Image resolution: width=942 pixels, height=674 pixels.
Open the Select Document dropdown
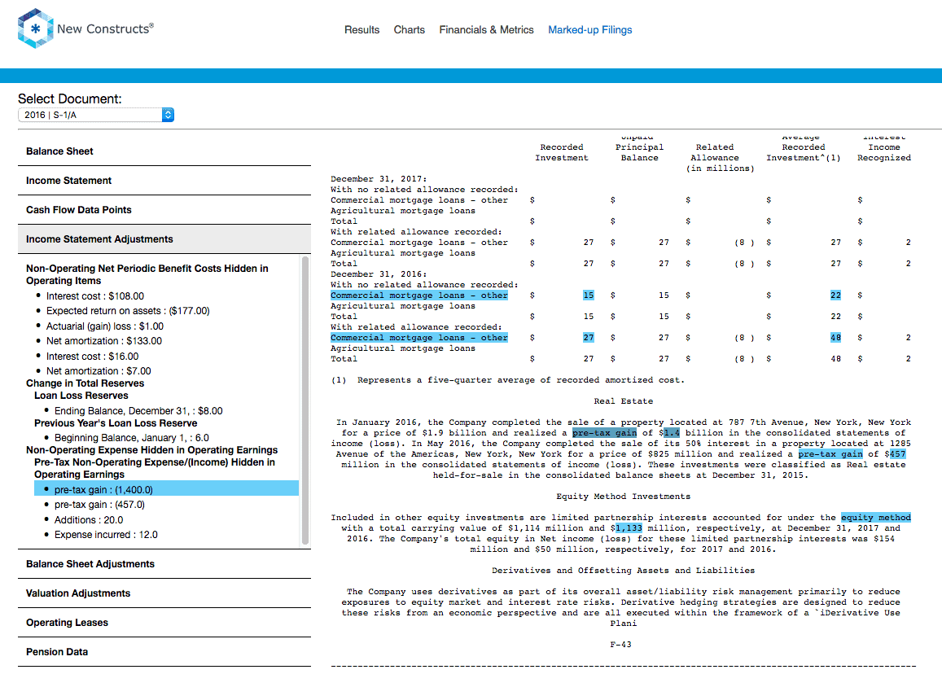(96, 115)
